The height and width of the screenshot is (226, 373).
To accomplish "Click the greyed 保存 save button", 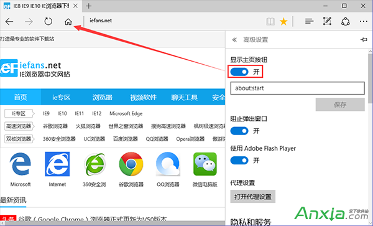I will pyautogui.click(x=340, y=105).
